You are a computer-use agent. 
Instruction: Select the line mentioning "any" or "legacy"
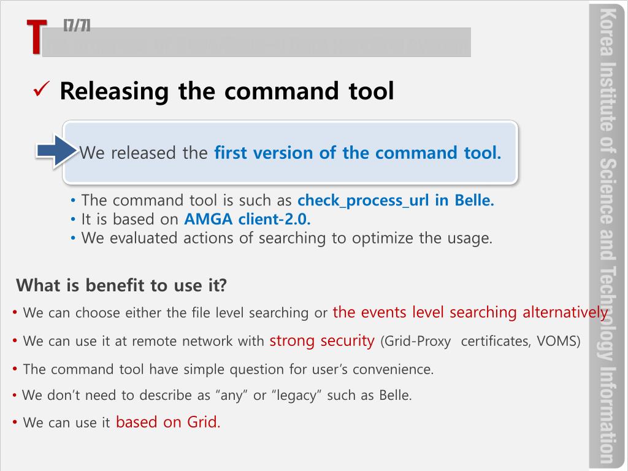[212, 396]
